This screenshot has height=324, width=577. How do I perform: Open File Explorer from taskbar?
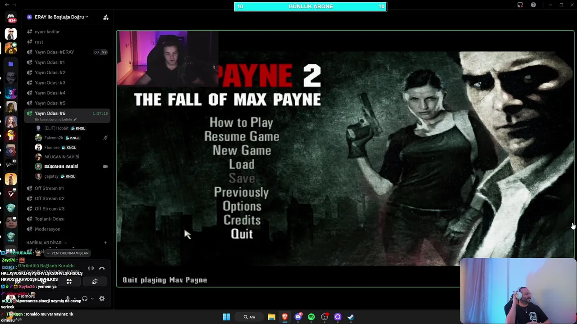pyautogui.click(x=271, y=317)
